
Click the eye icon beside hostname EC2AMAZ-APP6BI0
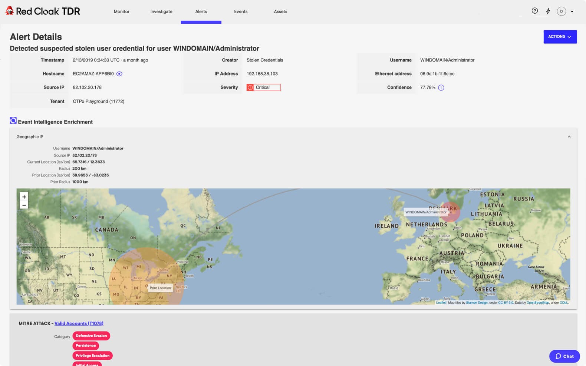119,74
